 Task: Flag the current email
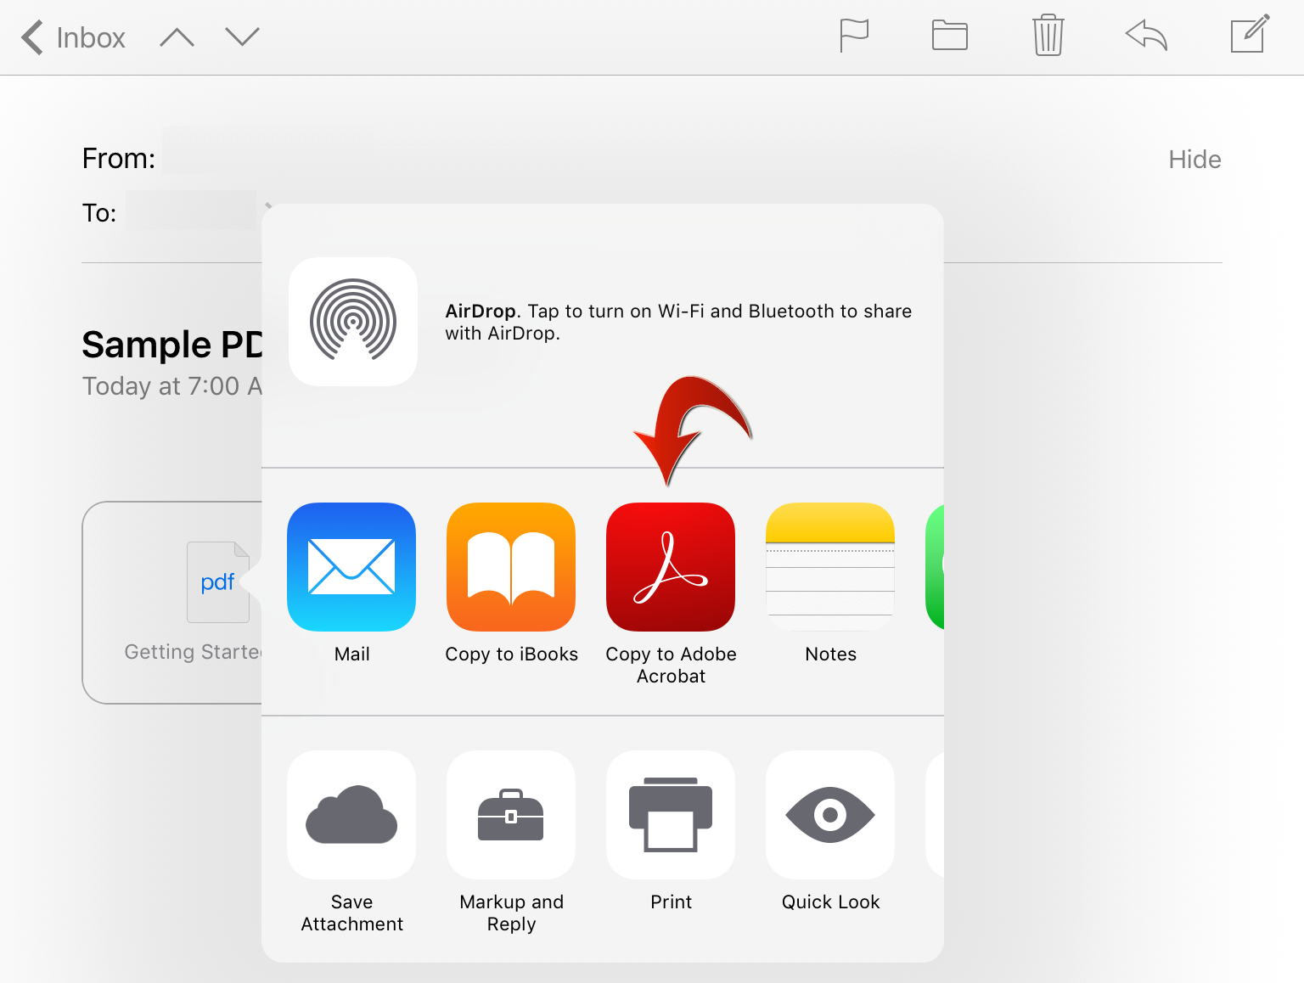click(x=854, y=36)
